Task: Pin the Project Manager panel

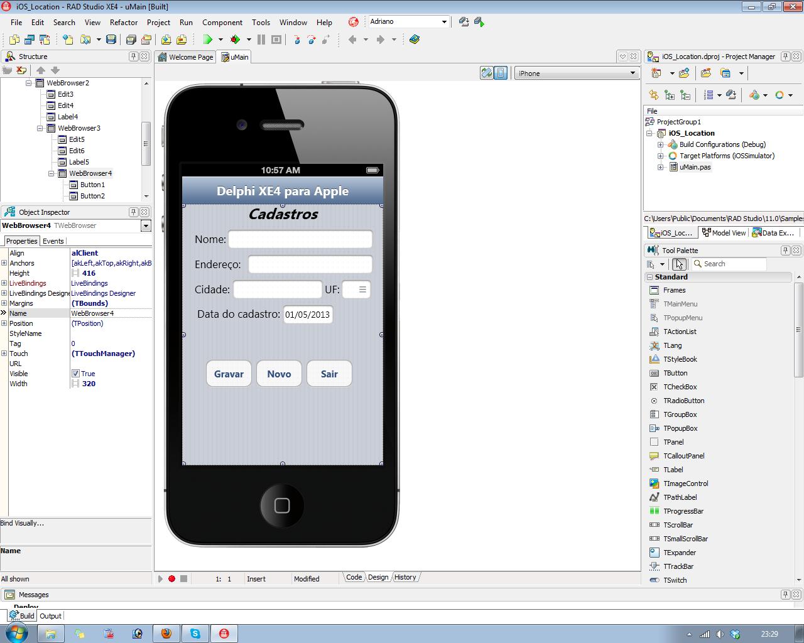Action: click(x=785, y=57)
